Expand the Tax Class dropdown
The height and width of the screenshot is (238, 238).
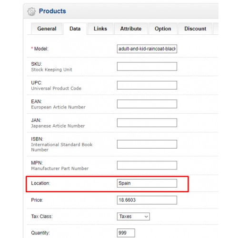(x=133, y=217)
